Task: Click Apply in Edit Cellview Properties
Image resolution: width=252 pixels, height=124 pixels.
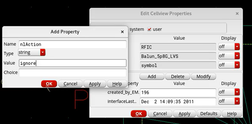Action: [x=184, y=114]
